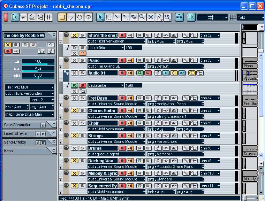Select the Backing Vox track name
The height and width of the screenshot is (201, 265).
(103, 161)
